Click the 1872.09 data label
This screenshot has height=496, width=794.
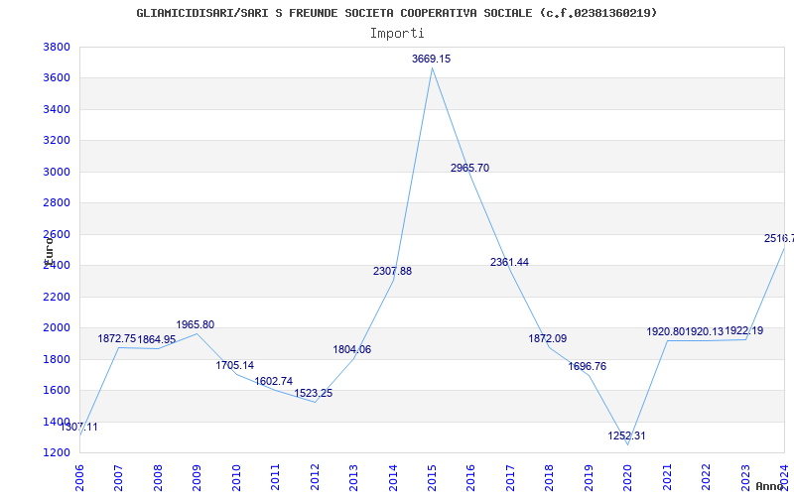coord(548,338)
